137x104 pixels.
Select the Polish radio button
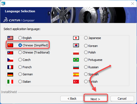(x=86, y=52)
